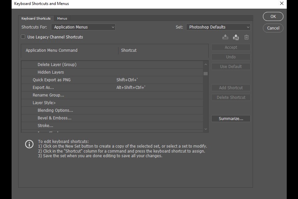298x199 pixels.
Task: Click the info icon beside instructions
Action: [x=29, y=144]
